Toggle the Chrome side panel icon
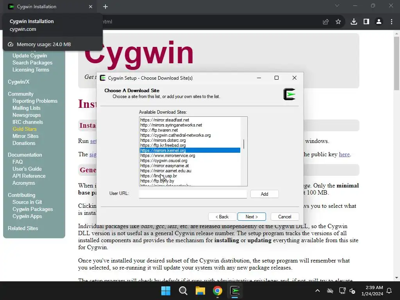This screenshot has width=400, height=300. point(366,22)
